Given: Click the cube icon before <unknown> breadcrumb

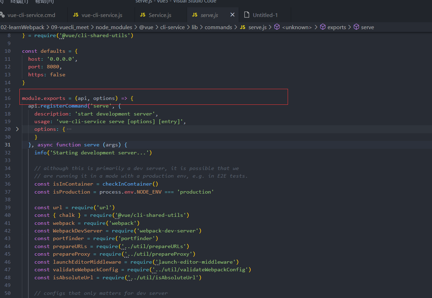Looking at the screenshot, I should [x=277, y=27].
